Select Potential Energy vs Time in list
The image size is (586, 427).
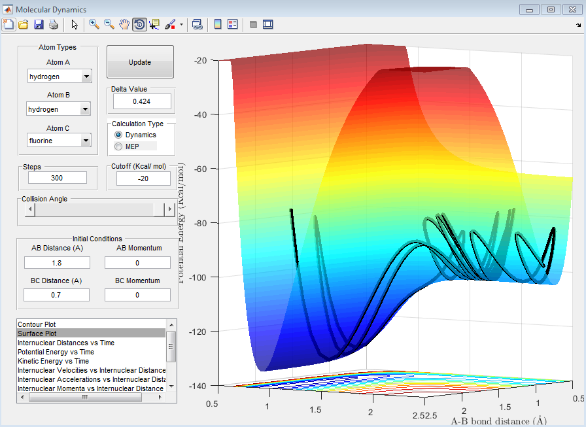(x=56, y=352)
